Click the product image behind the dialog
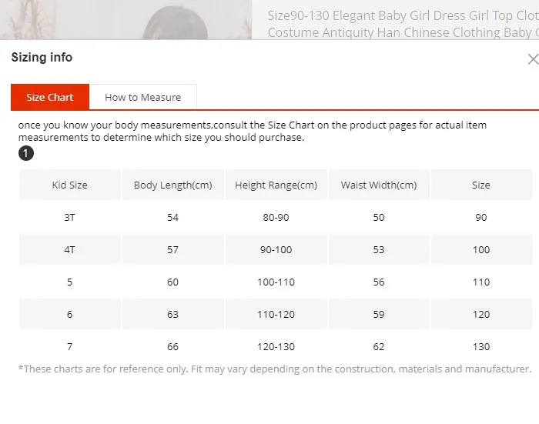The height and width of the screenshot is (424, 539). point(126,19)
